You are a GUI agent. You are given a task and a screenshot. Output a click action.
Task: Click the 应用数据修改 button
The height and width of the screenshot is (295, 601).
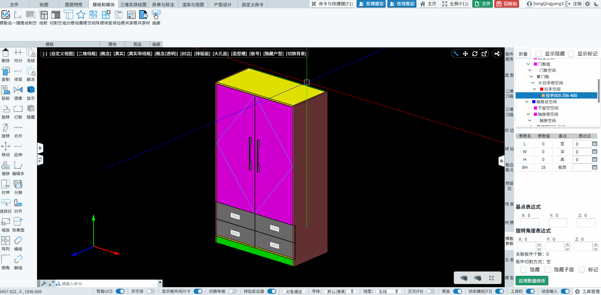click(x=532, y=281)
